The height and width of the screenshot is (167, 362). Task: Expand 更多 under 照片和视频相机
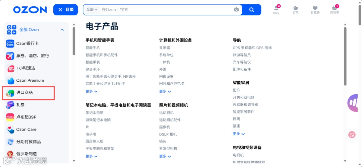(165, 156)
